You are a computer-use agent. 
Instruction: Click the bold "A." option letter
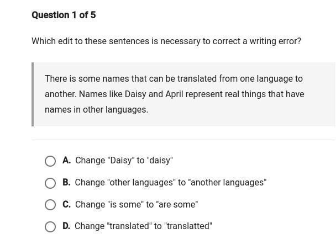[x=66, y=161]
